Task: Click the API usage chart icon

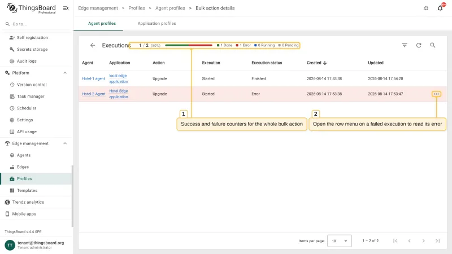Action: (x=12, y=132)
